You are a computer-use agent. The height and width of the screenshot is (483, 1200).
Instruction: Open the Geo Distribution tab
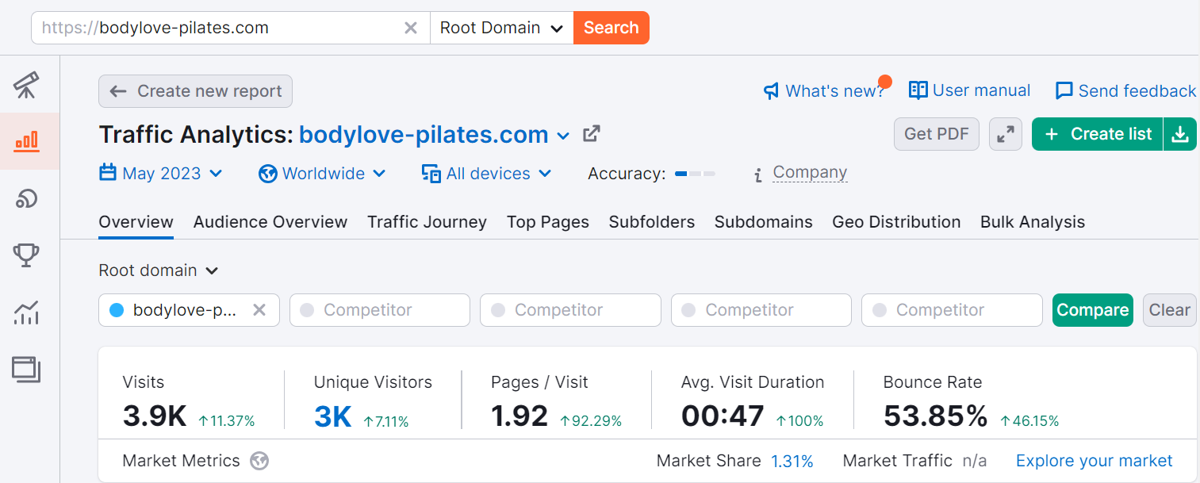coord(896,222)
